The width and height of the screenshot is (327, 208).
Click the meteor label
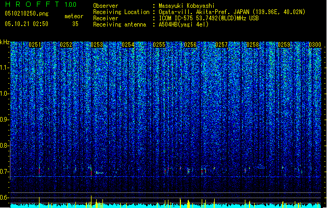(x=74, y=16)
